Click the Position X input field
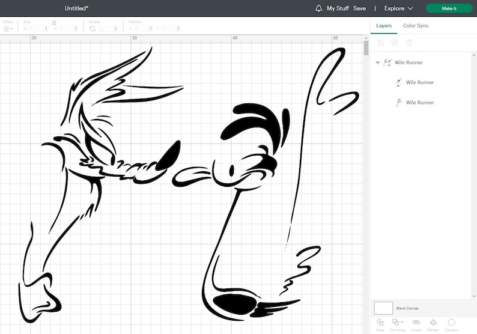Viewport: 477px width, 334px height. coord(141,29)
